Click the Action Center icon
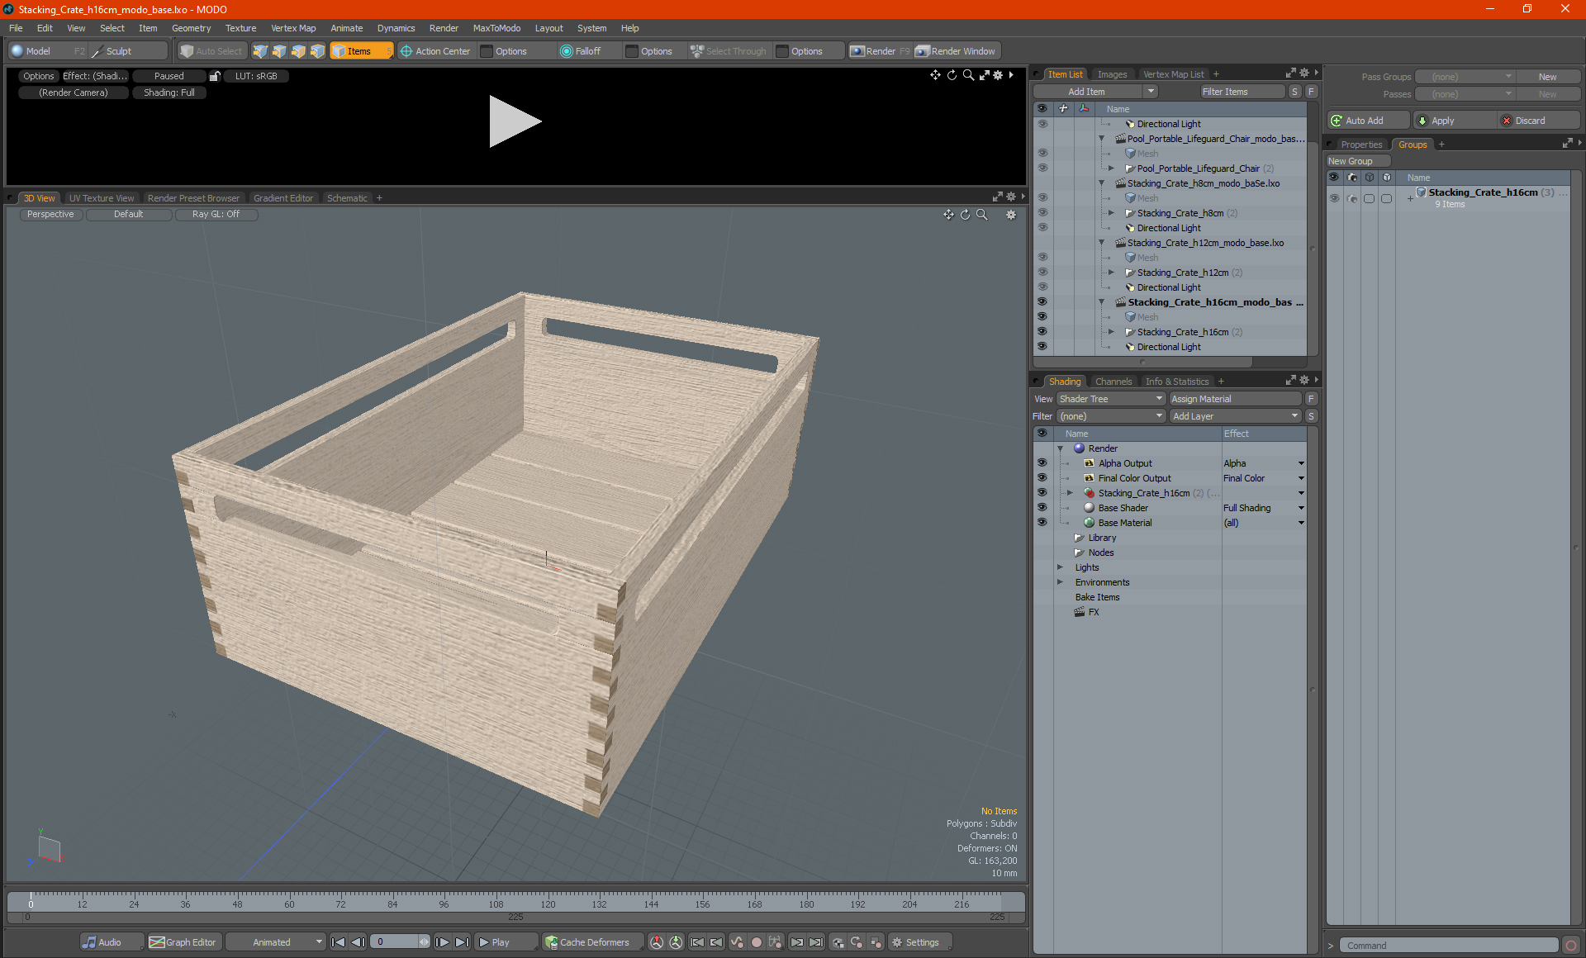The height and width of the screenshot is (958, 1586). point(406,51)
